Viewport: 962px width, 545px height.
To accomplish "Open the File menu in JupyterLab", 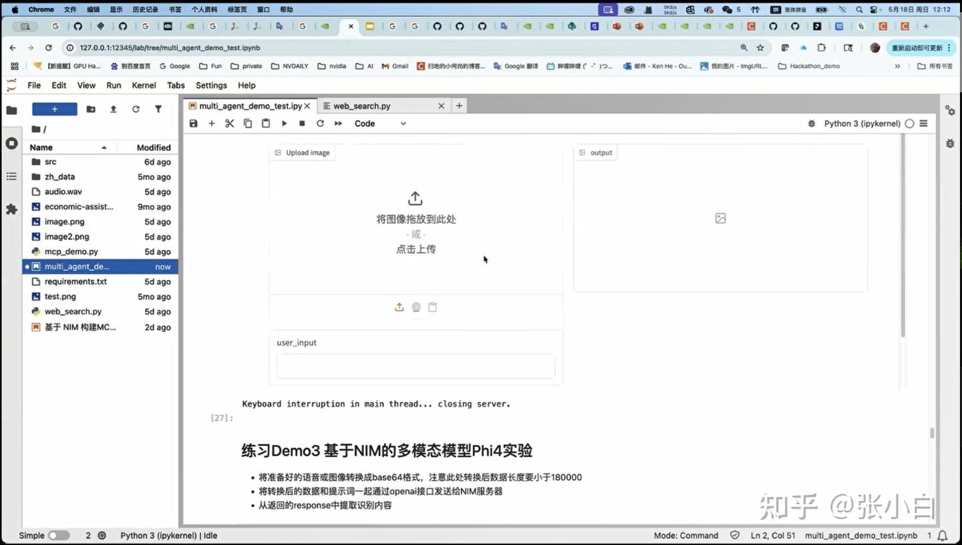I will [34, 85].
